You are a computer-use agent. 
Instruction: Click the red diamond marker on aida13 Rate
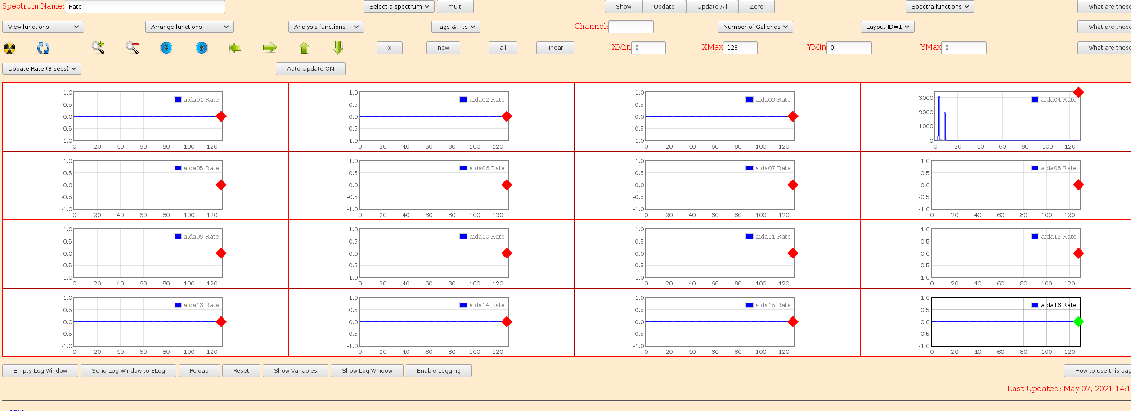click(x=221, y=322)
